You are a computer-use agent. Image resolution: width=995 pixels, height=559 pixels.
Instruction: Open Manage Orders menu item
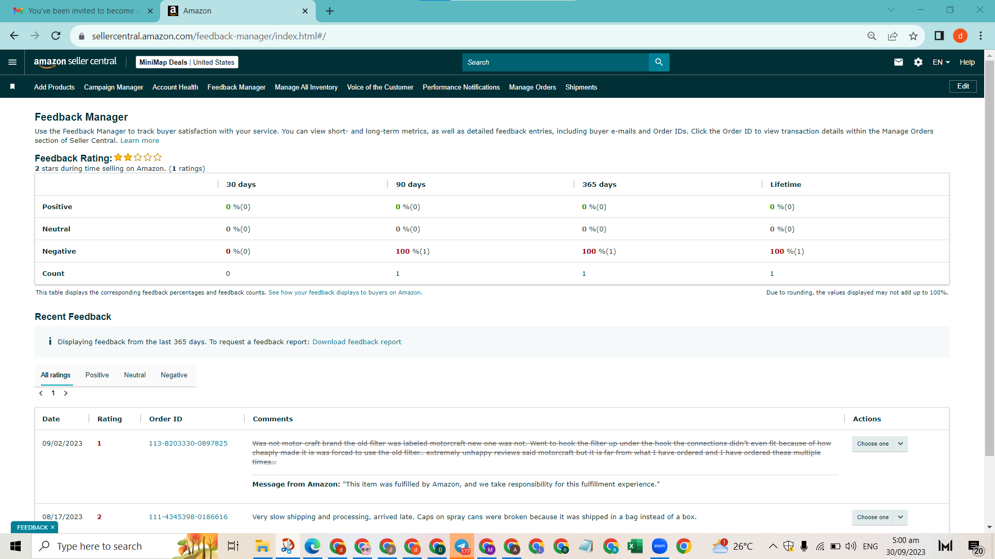(x=532, y=87)
